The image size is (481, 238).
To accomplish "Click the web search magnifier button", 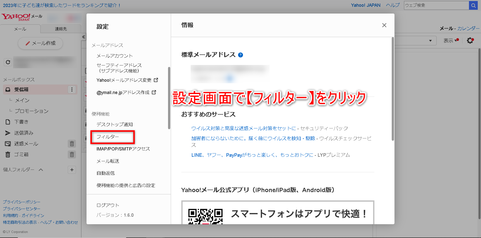I will coord(473,5).
